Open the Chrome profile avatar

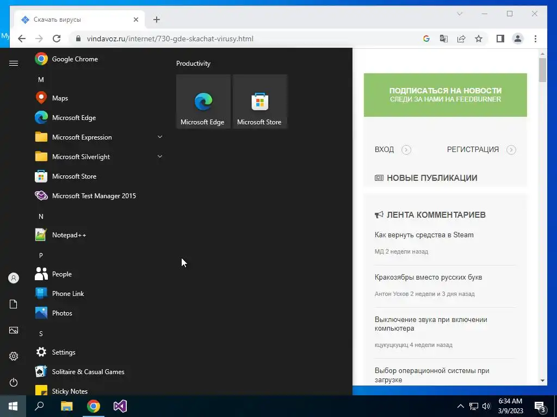coord(518,39)
